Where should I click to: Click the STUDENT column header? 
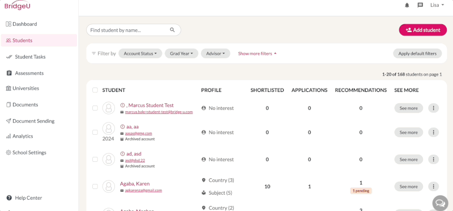(114, 90)
